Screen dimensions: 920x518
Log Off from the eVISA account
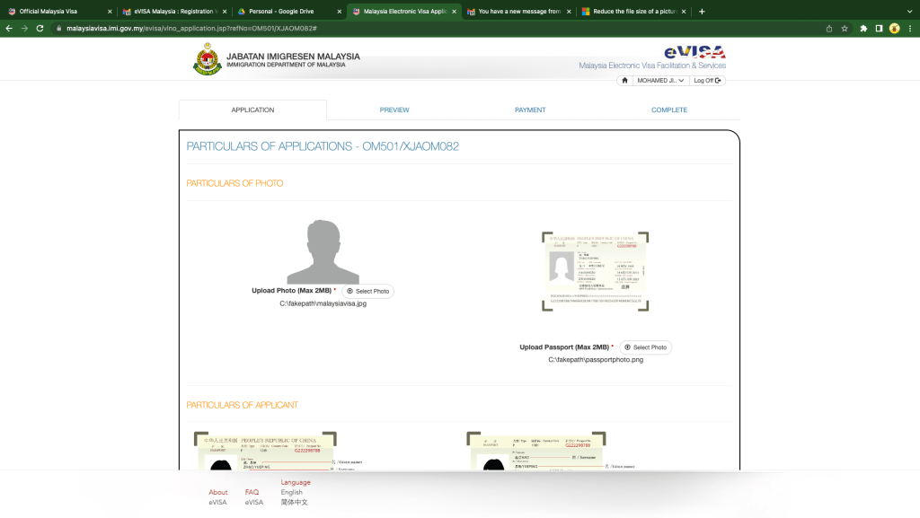[x=707, y=80]
